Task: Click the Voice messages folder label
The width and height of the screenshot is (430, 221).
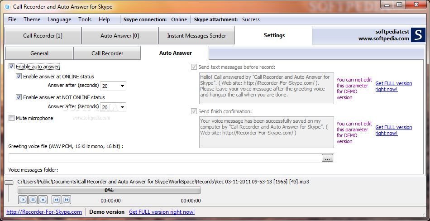Action: click(x=33, y=170)
